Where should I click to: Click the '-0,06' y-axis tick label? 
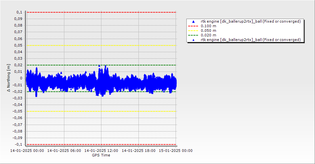[17, 118]
